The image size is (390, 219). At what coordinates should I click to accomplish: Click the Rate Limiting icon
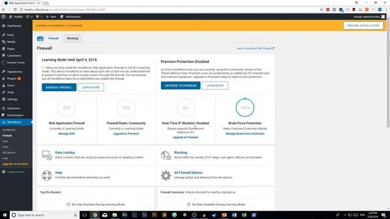click(x=47, y=155)
